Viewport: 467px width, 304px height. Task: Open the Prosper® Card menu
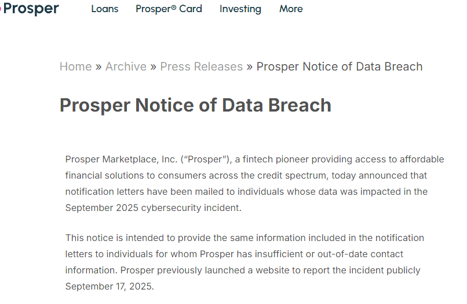(x=169, y=9)
